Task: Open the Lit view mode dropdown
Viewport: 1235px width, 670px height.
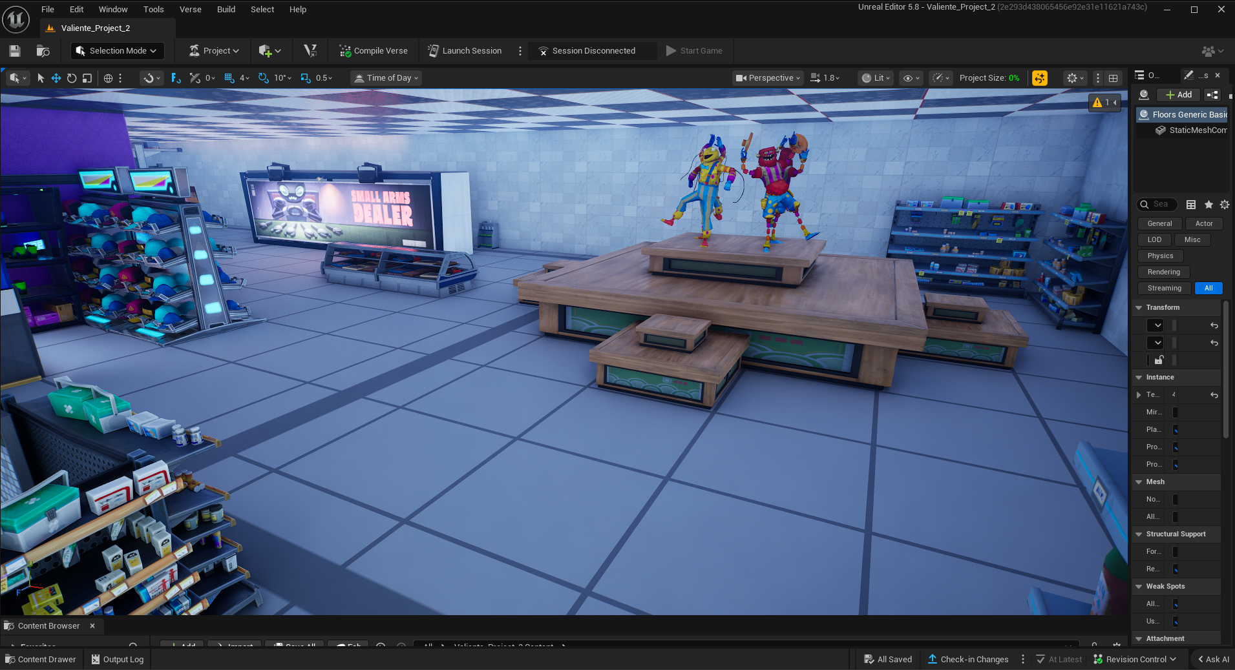Action: tap(876, 78)
